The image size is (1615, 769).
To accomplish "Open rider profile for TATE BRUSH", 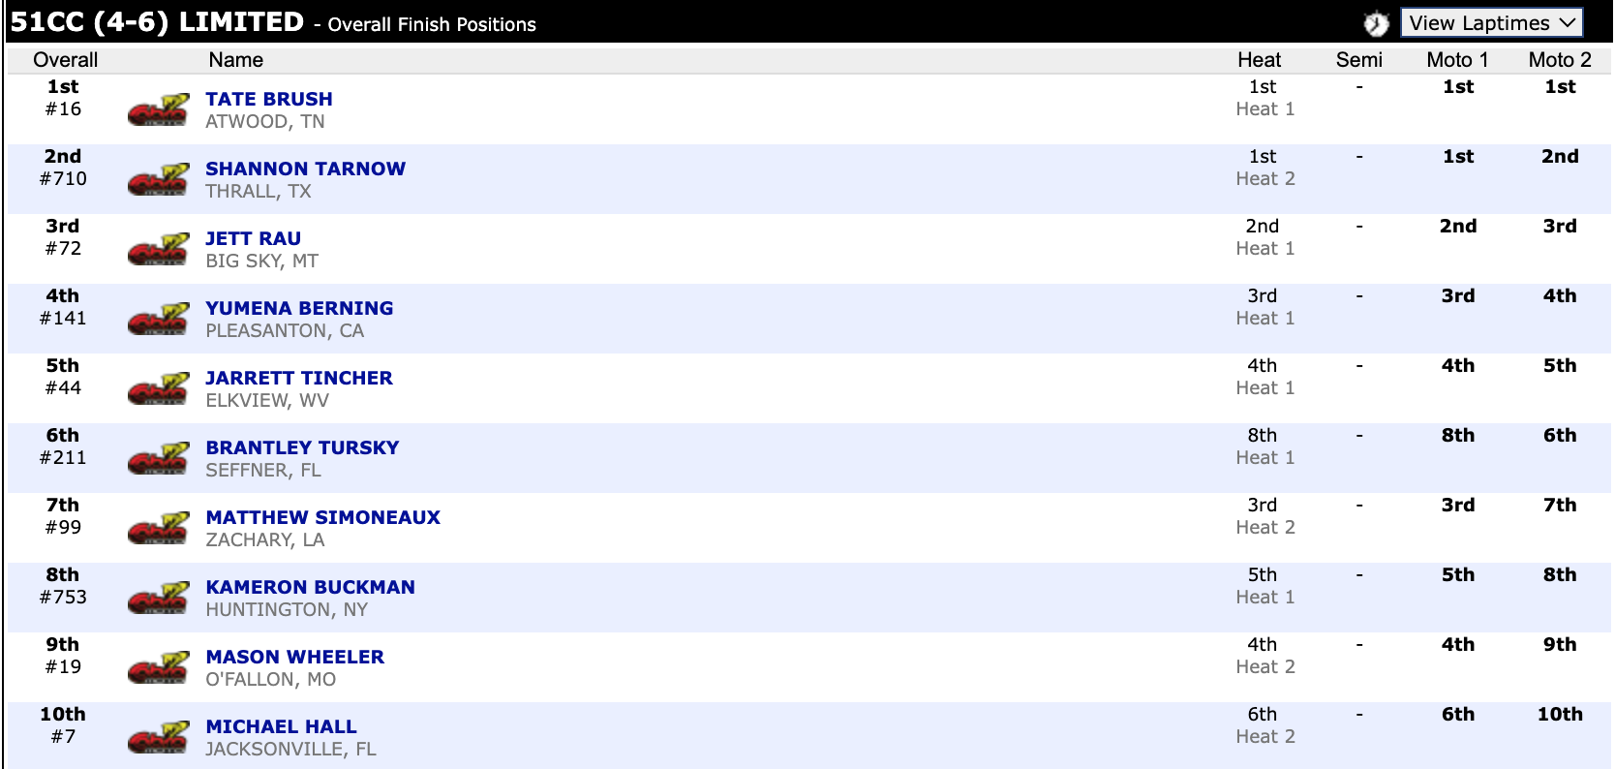I will pyautogui.click(x=269, y=99).
